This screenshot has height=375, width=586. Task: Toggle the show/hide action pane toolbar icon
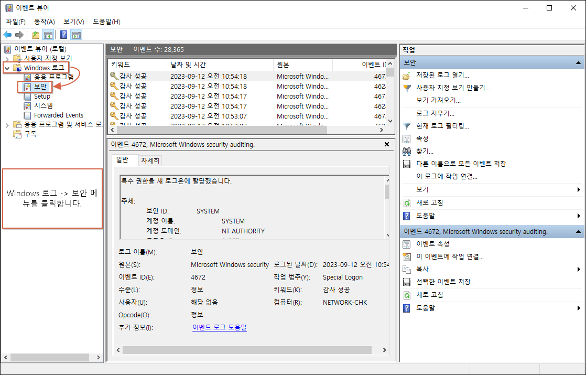pyautogui.click(x=76, y=35)
